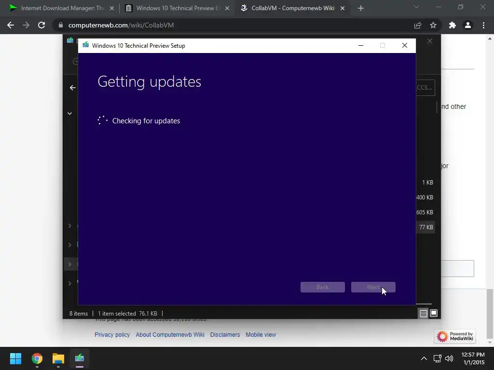Open About Computernewb Wiki link
This screenshot has width=494, height=370.
click(170, 335)
